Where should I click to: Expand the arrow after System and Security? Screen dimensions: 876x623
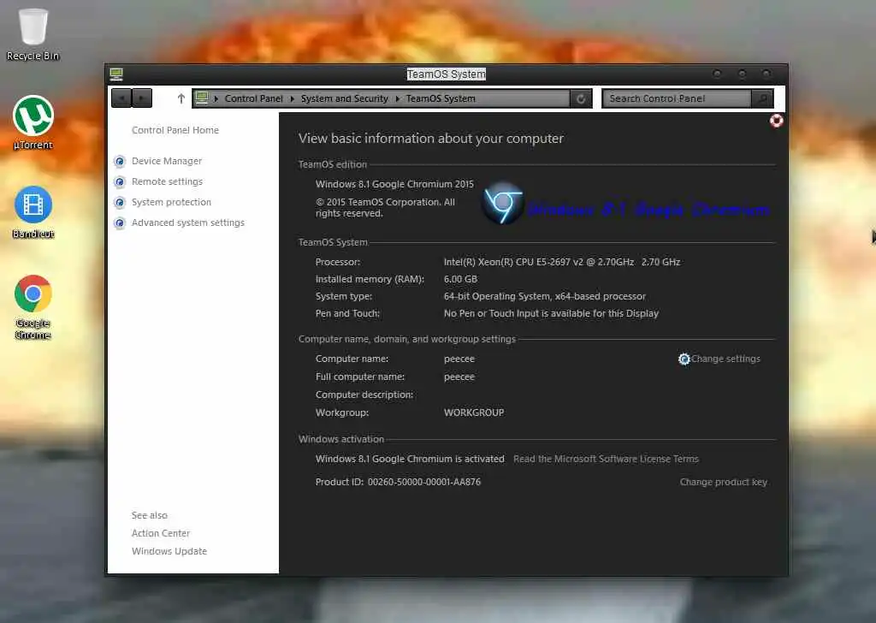click(397, 99)
